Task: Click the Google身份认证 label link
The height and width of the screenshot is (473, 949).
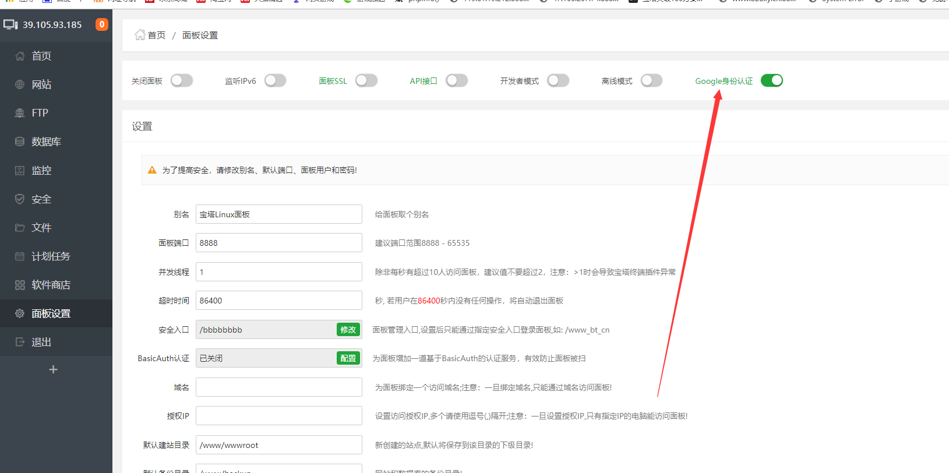Action: (x=724, y=81)
